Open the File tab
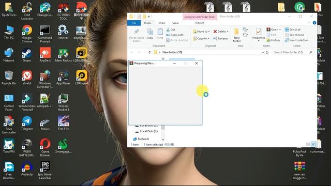This screenshot has height=186, width=331. [134, 23]
